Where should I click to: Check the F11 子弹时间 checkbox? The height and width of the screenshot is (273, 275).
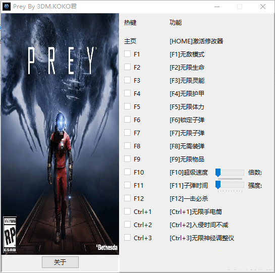click(127, 185)
